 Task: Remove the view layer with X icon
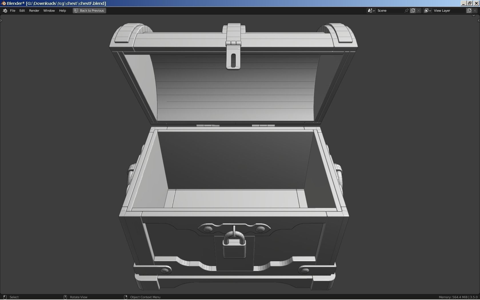pyautogui.click(x=475, y=11)
